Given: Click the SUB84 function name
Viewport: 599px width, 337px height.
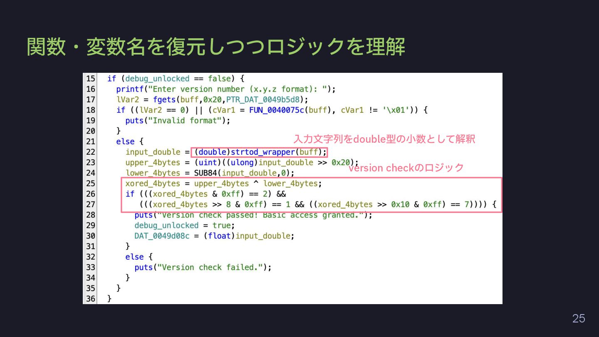Looking at the screenshot, I should [x=205, y=173].
